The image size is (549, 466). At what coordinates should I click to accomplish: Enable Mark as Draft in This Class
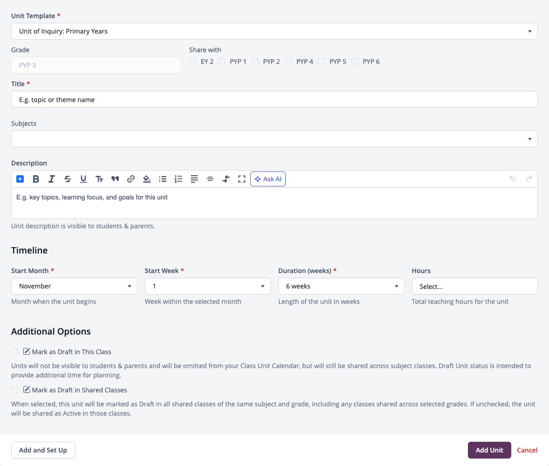click(15, 351)
